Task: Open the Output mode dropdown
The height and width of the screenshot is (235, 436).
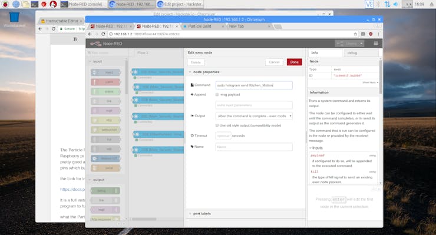Action: point(254,116)
